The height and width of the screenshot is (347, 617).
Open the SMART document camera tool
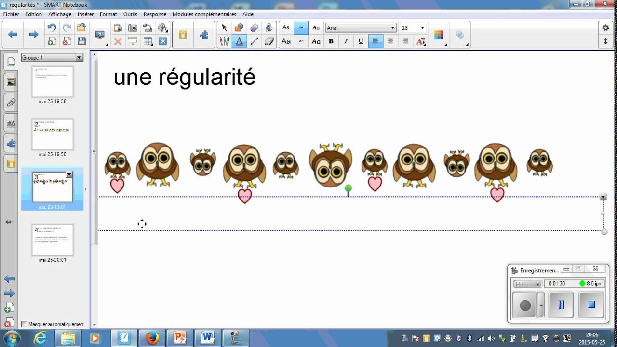click(148, 27)
